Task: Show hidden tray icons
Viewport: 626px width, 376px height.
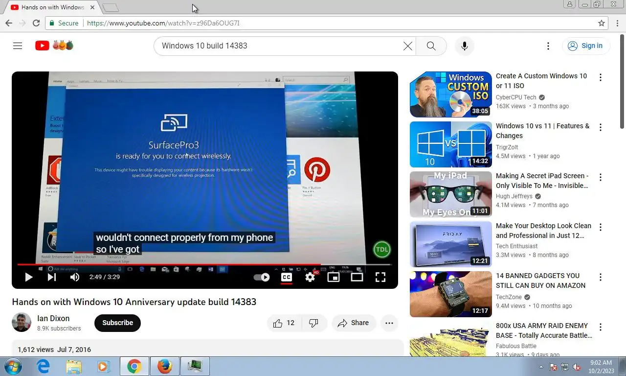Action: click(x=541, y=367)
